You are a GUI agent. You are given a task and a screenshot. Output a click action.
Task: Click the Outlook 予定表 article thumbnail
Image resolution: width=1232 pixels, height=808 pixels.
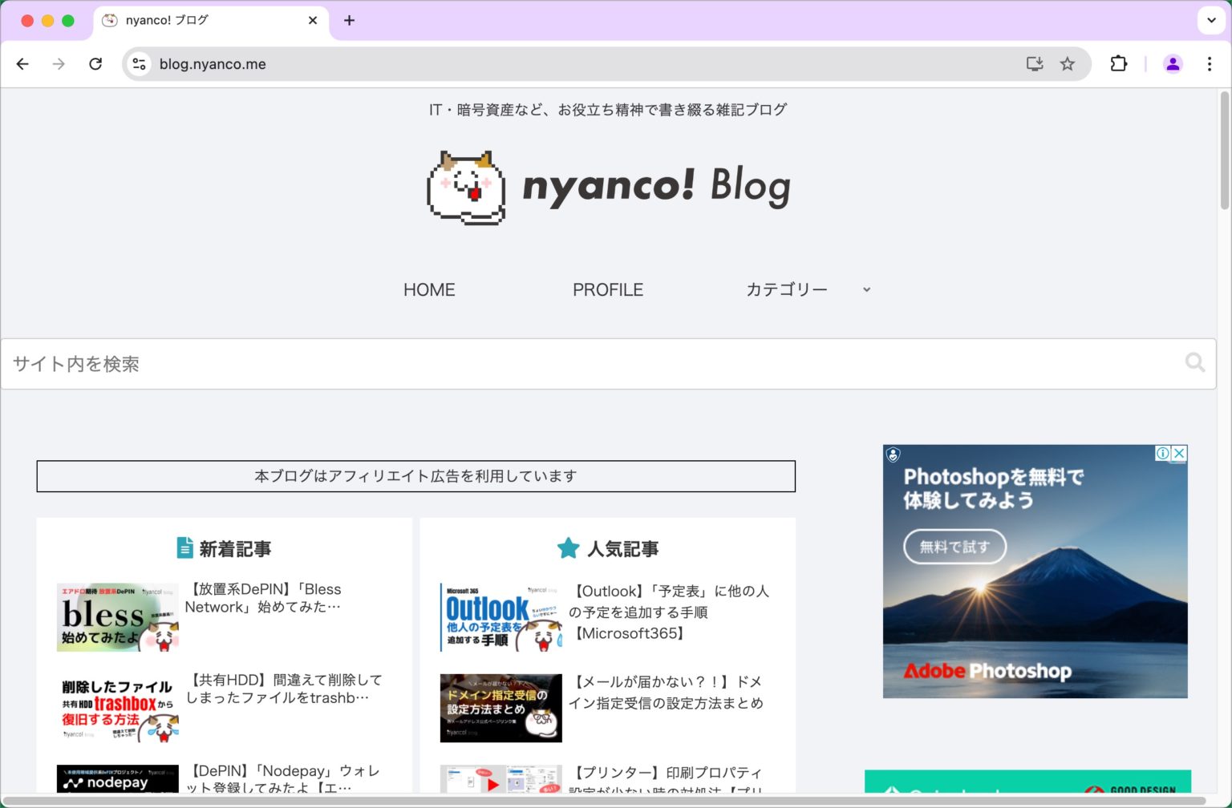(500, 616)
